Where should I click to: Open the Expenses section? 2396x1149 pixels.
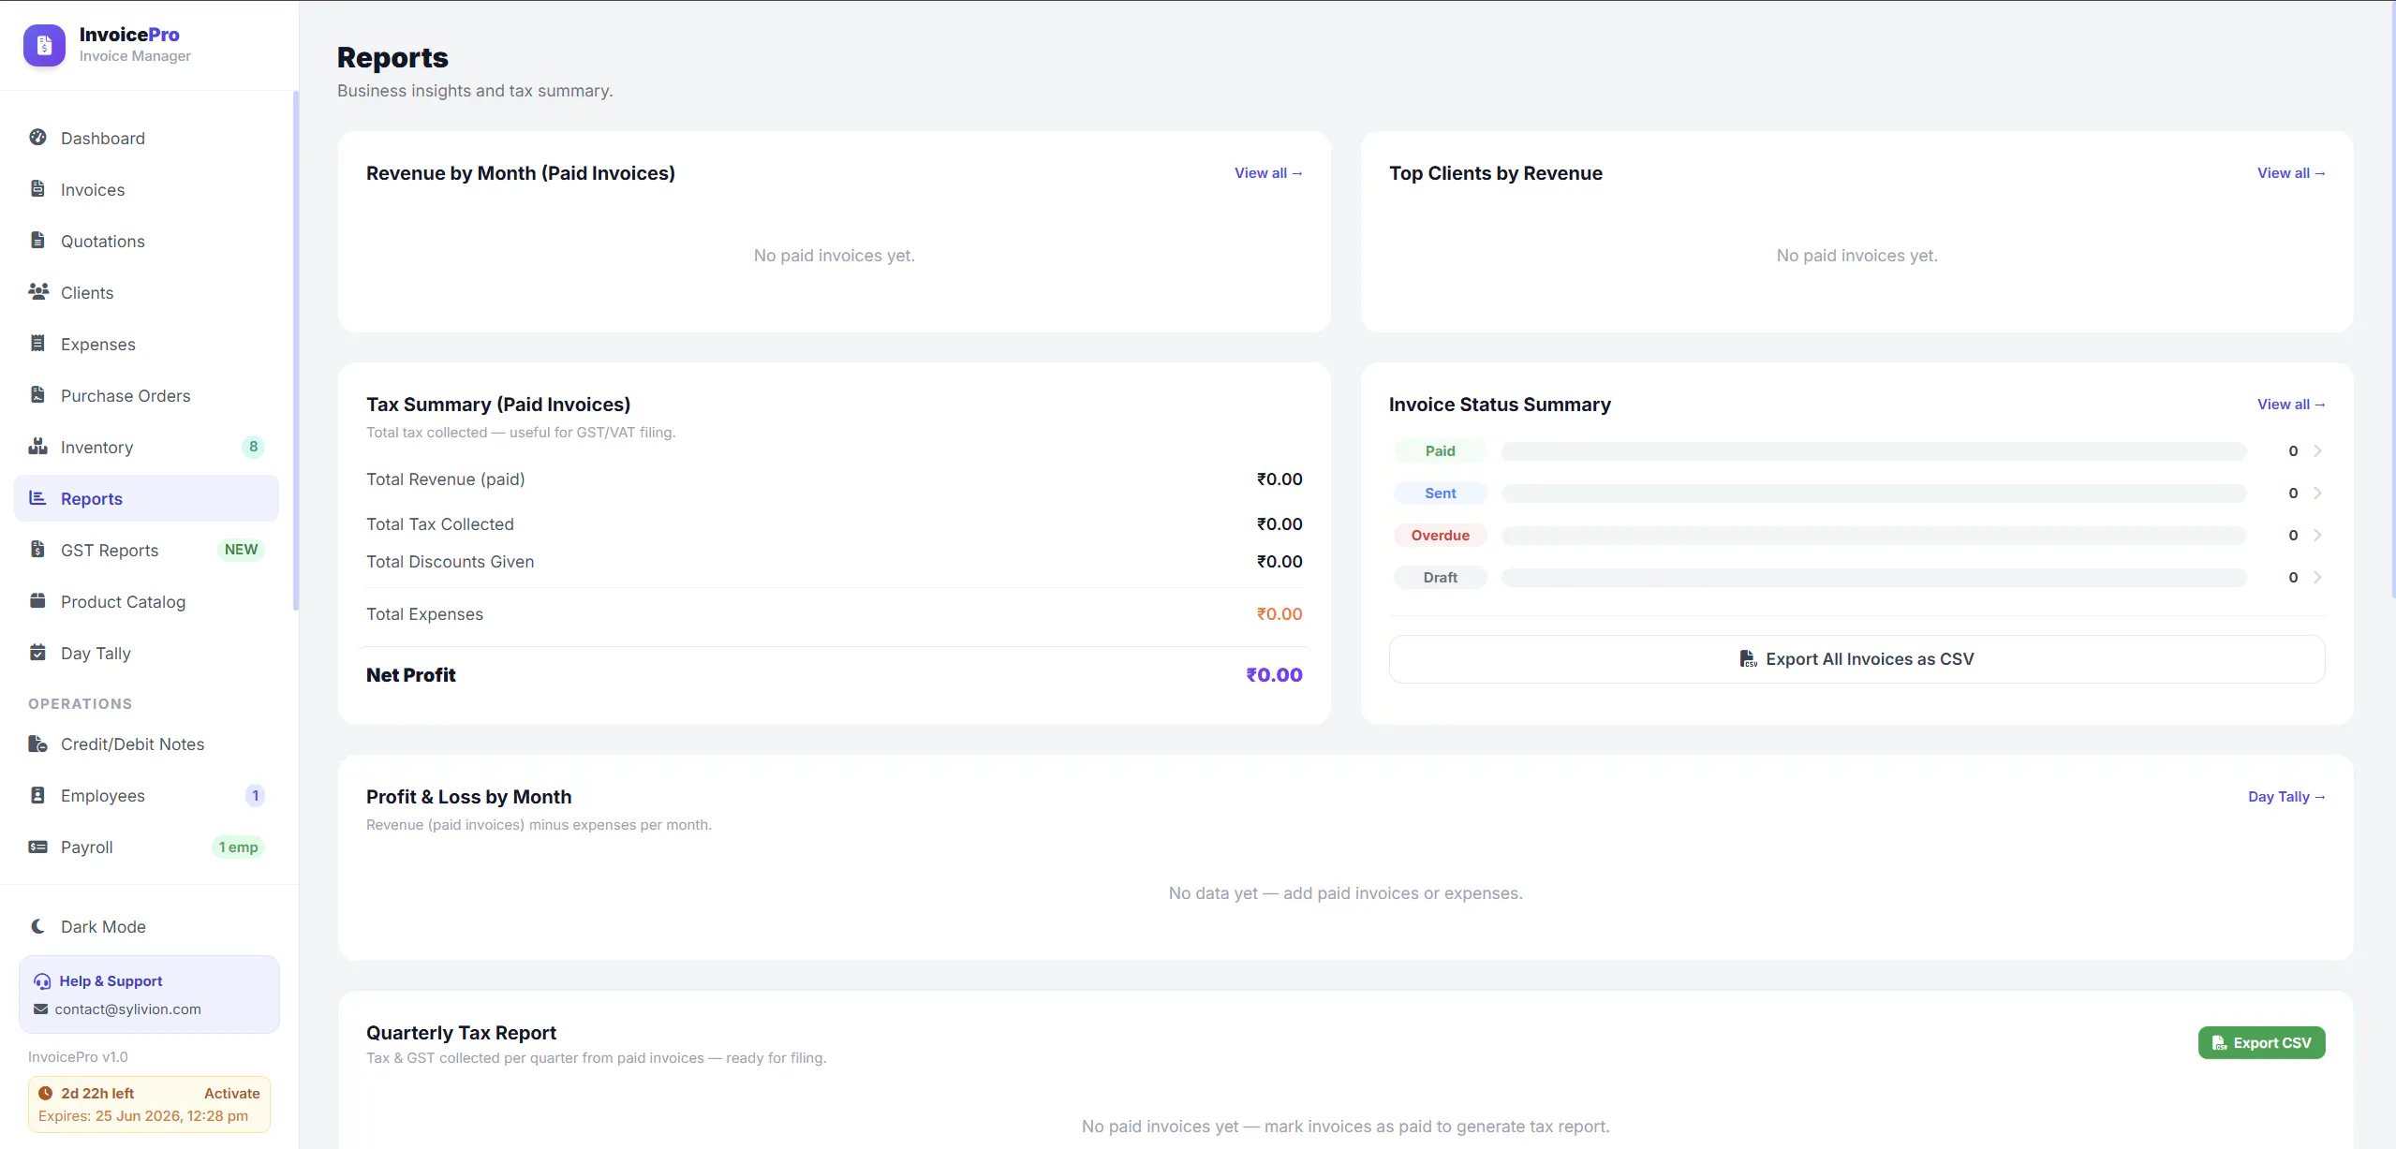[147, 344]
